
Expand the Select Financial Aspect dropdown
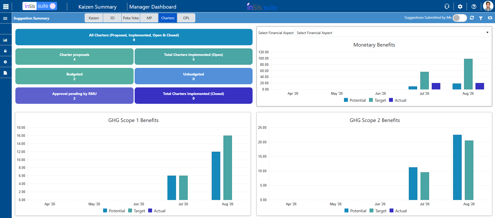392,33
